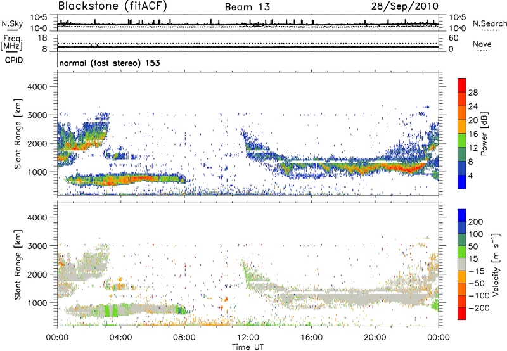Screen dimensions: 507x351
Task: Click the light green 12–16 dB Power colorbar segment
Action: click(462, 140)
